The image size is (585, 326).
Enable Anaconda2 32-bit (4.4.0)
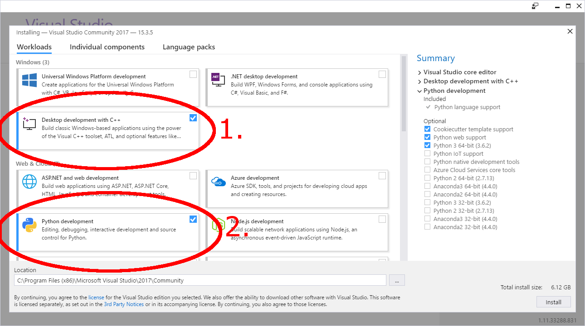427,227
